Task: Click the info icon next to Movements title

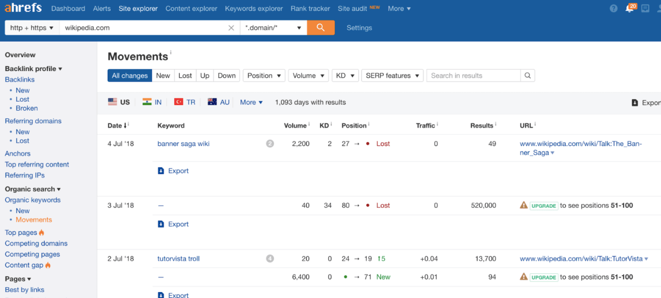Action: 171,52
